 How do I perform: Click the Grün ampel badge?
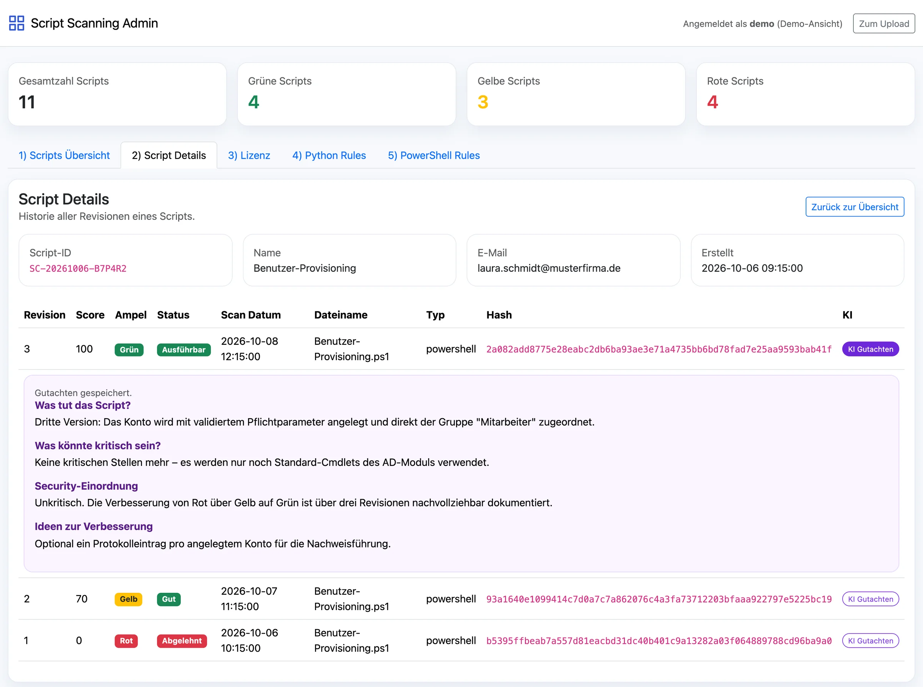129,350
